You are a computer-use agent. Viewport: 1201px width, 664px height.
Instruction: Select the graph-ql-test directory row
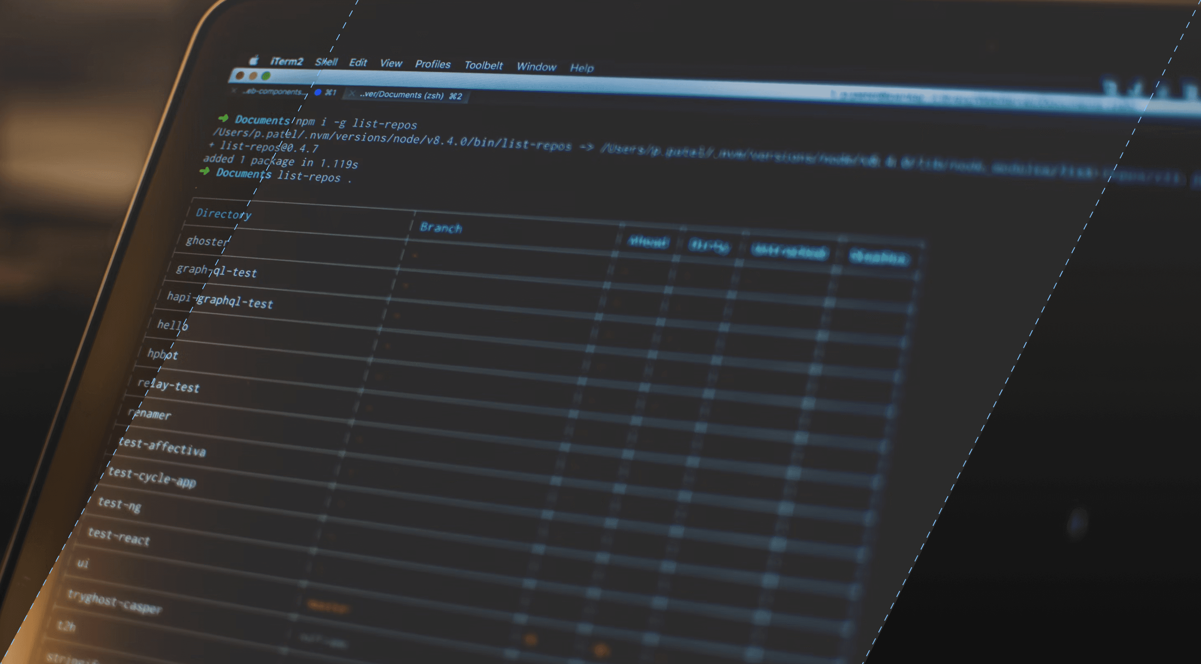[216, 270]
